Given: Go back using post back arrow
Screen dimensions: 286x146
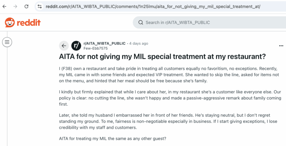Looking at the screenshot, I should tap(64, 46).
